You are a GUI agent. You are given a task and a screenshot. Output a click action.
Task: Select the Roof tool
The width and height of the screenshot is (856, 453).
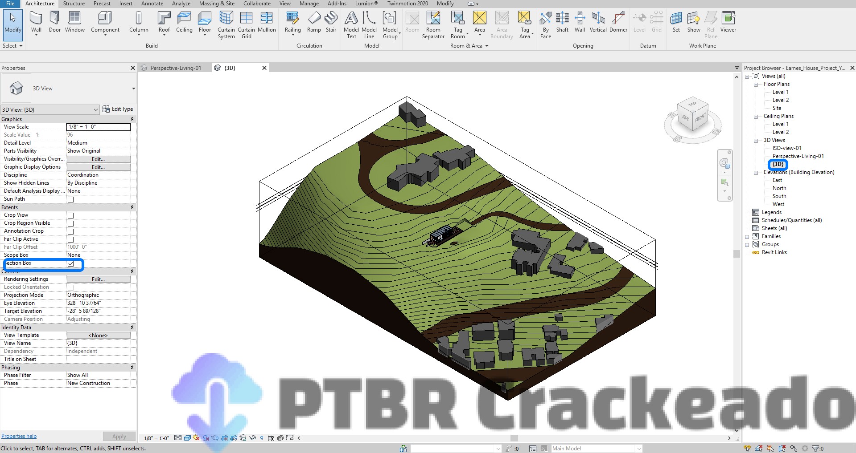point(164,22)
